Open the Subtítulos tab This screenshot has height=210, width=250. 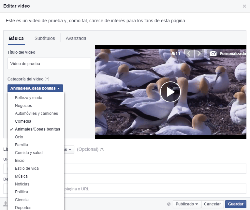pos(45,38)
